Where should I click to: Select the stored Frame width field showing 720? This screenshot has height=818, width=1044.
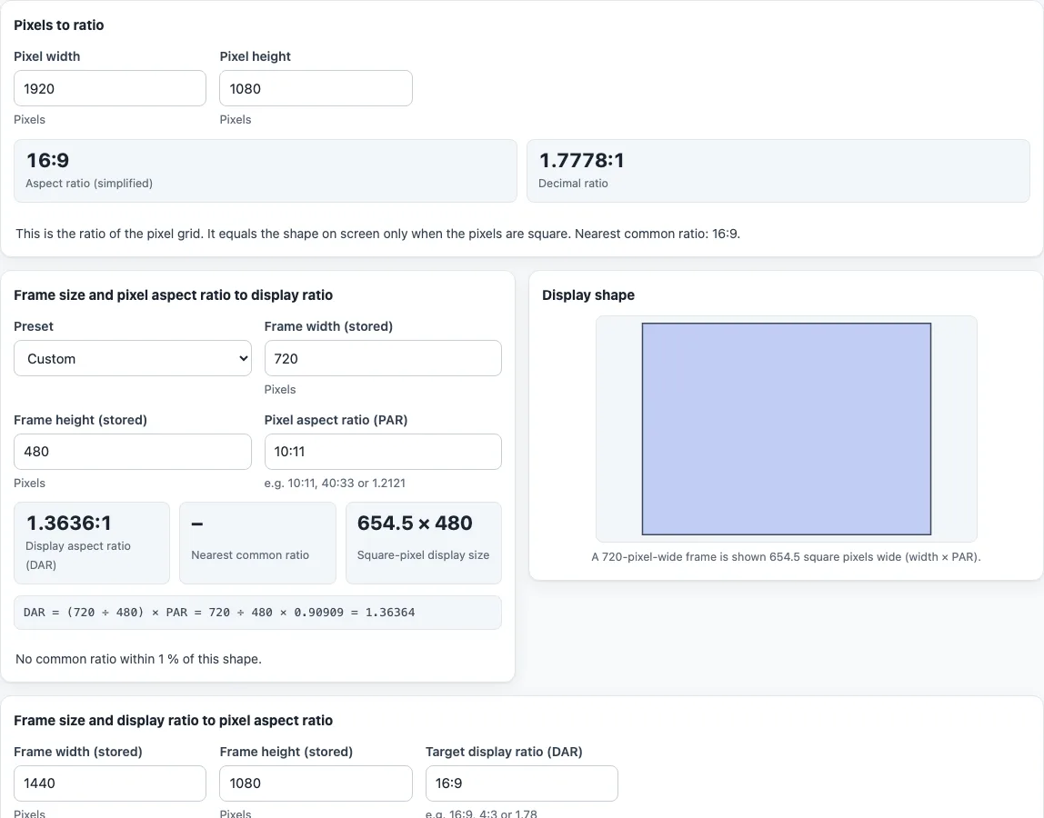tap(383, 358)
